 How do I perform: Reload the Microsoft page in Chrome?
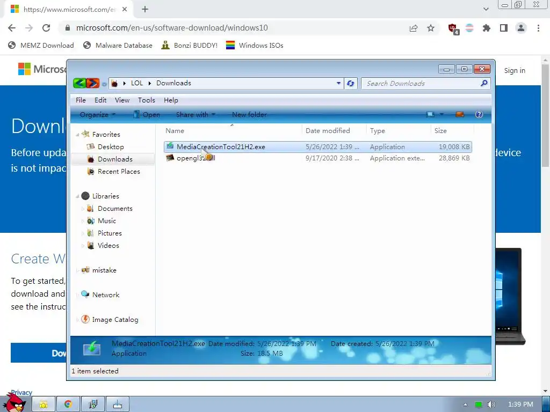(46, 28)
